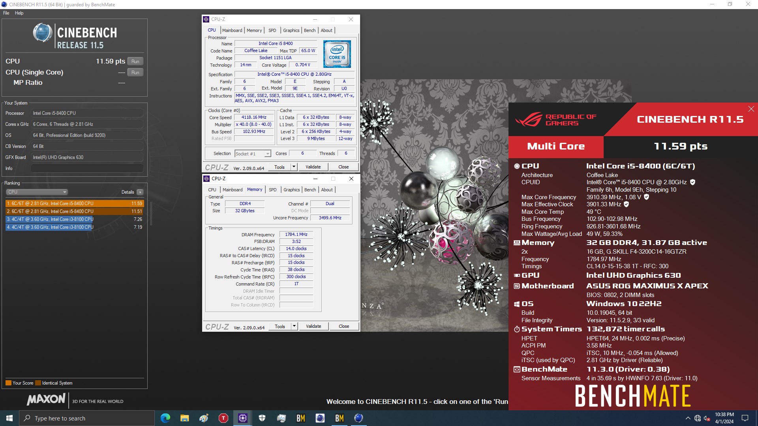Open the muted volume tray icon
Image resolution: width=758 pixels, height=426 pixels.
click(x=707, y=418)
